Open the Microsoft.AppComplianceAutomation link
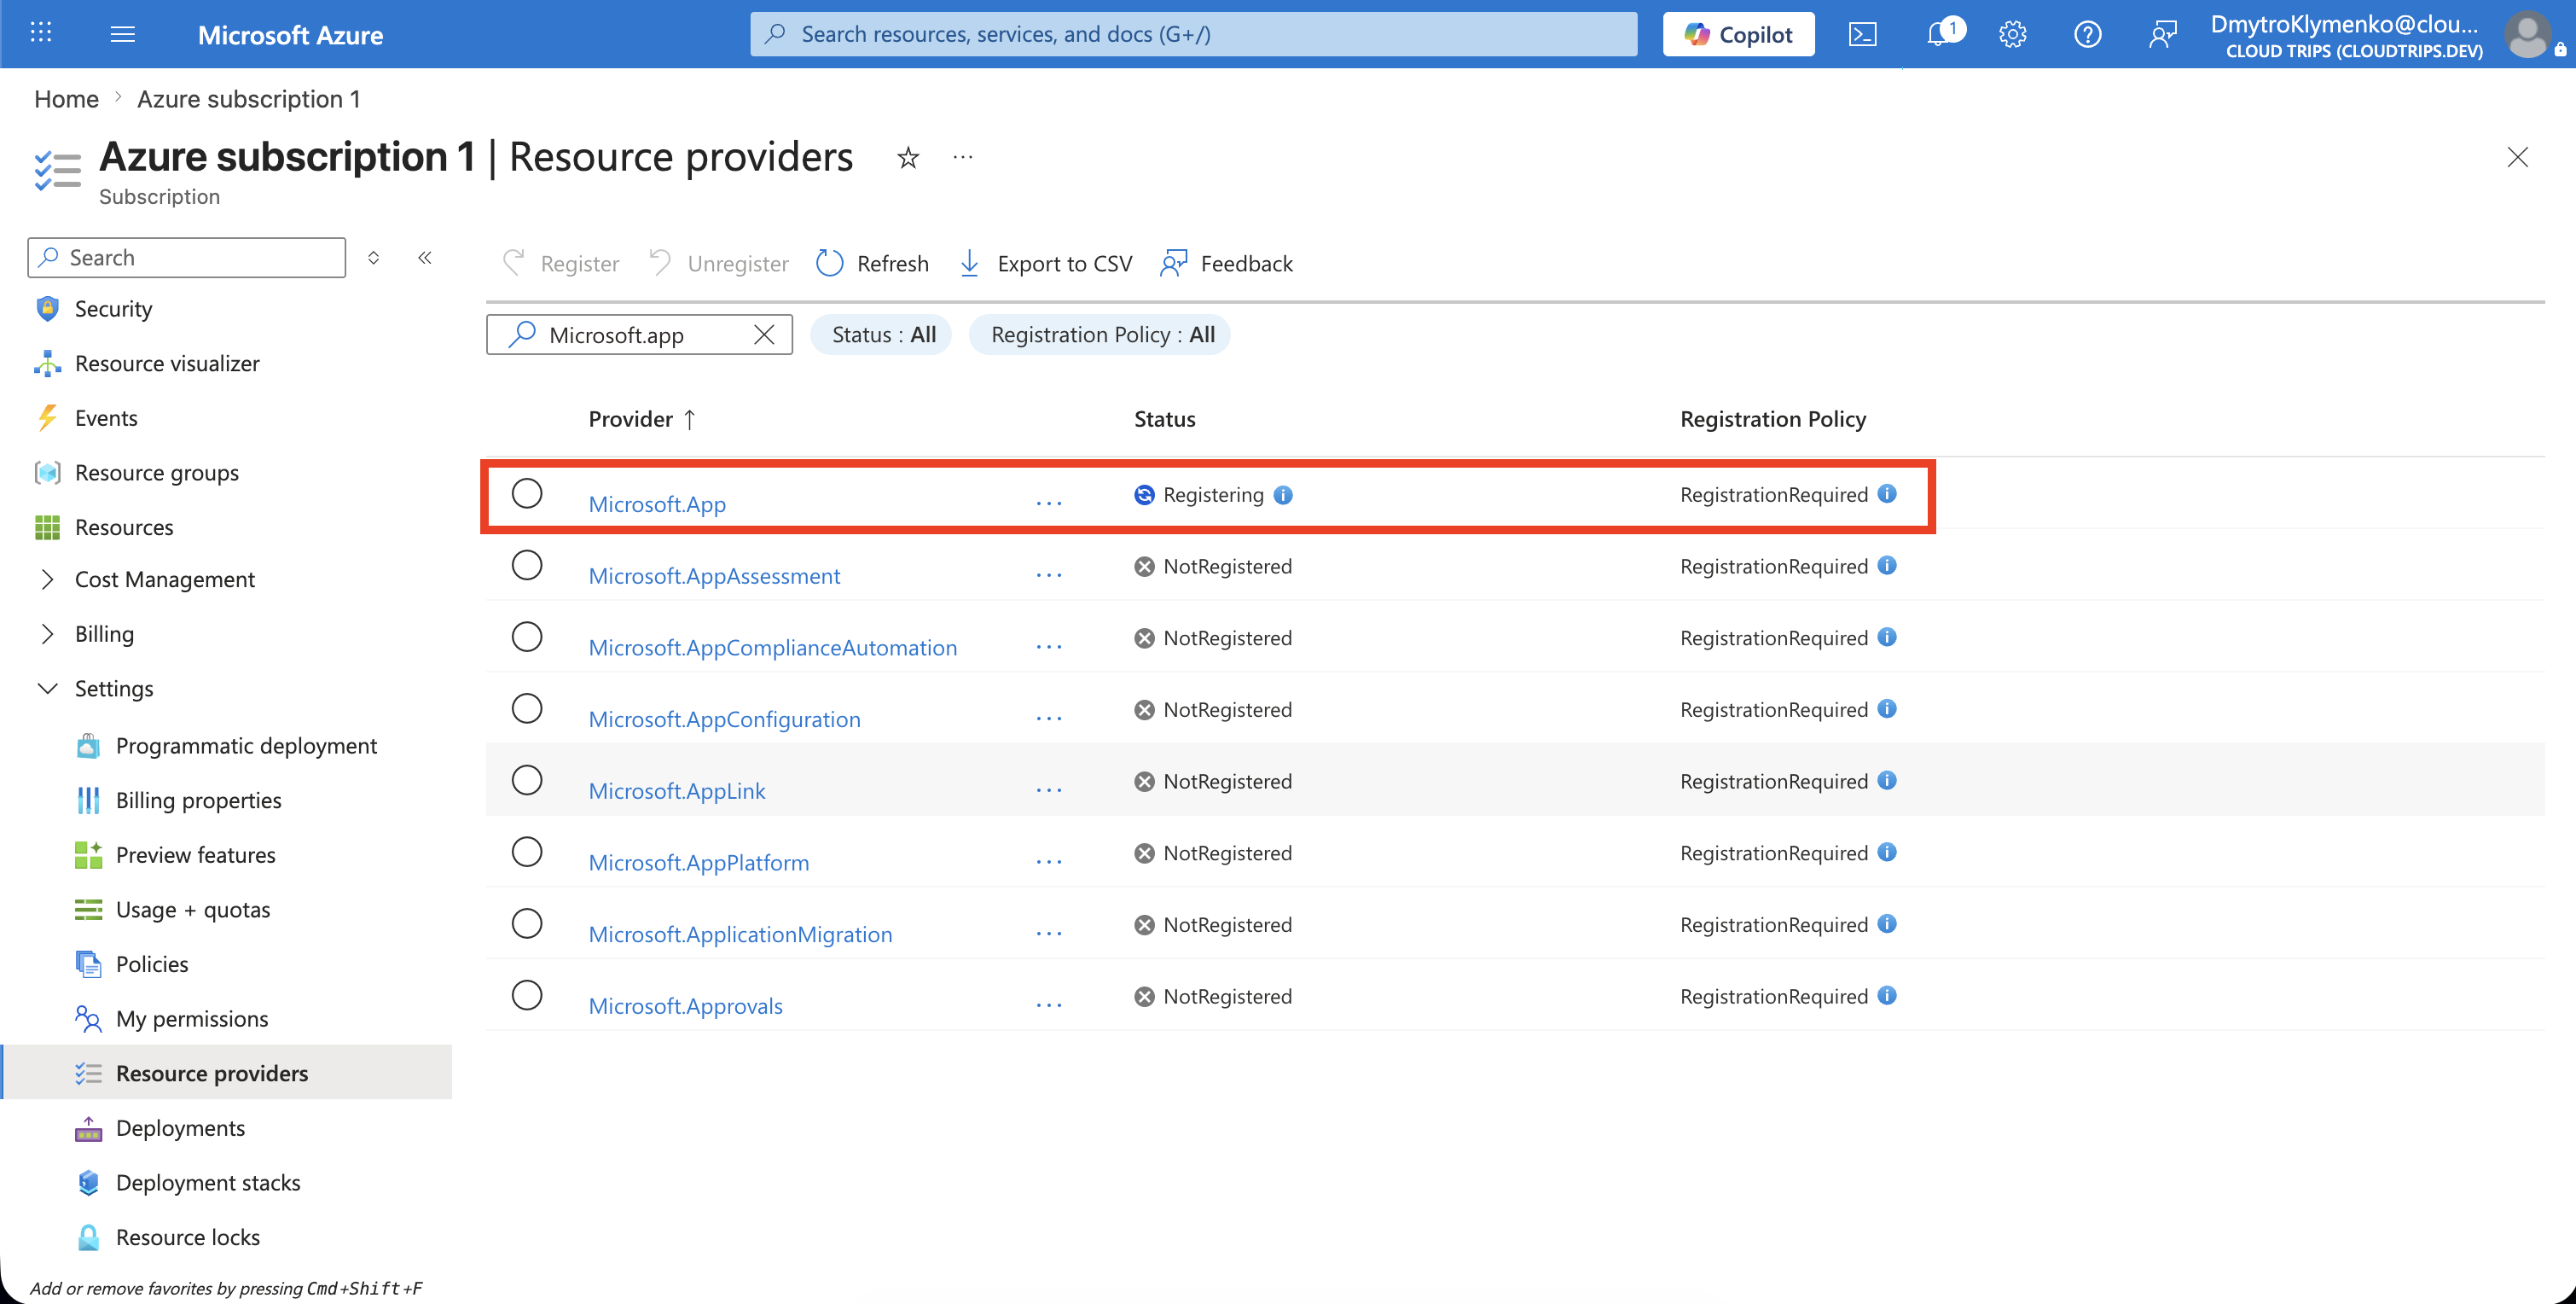The width and height of the screenshot is (2576, 1304). tap(772, 648)
